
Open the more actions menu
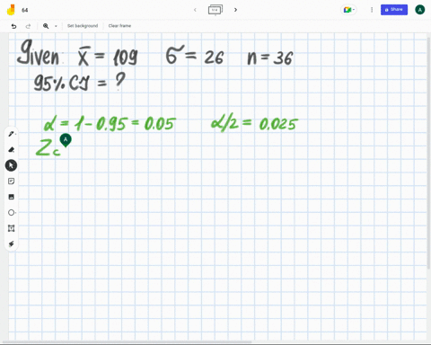tap(372, 10)
